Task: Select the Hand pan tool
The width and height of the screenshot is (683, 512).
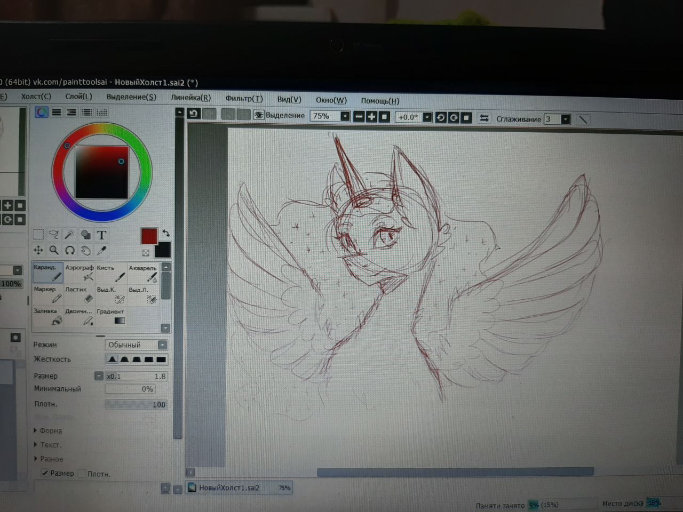Action: tap(85, 250)
